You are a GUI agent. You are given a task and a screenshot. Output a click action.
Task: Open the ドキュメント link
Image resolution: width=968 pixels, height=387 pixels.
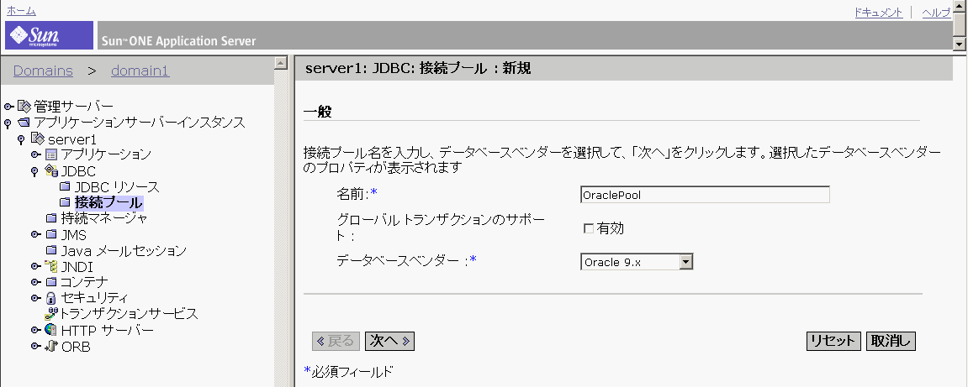click(x=879, y=13)
